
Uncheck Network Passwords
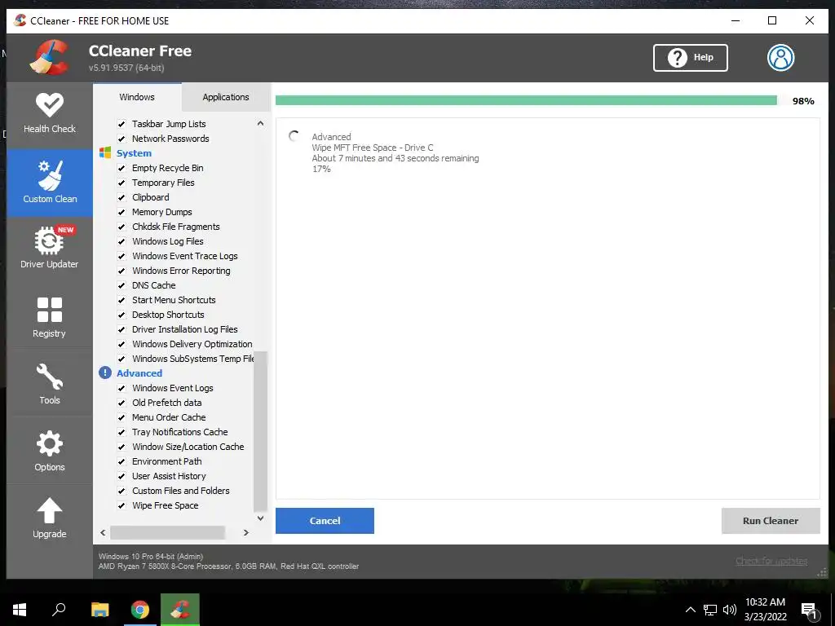click(121, 139)
